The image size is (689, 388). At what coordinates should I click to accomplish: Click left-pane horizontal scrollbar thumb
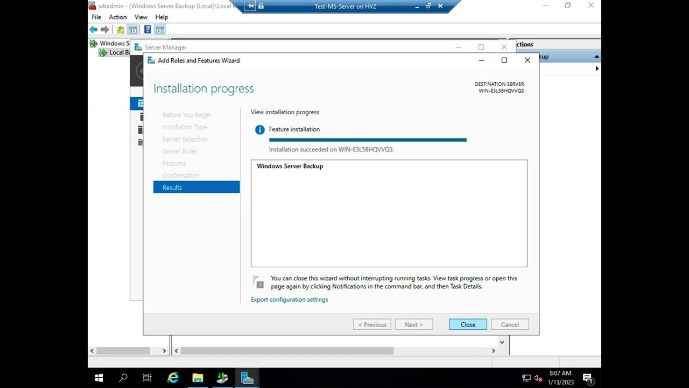[123, 351]
